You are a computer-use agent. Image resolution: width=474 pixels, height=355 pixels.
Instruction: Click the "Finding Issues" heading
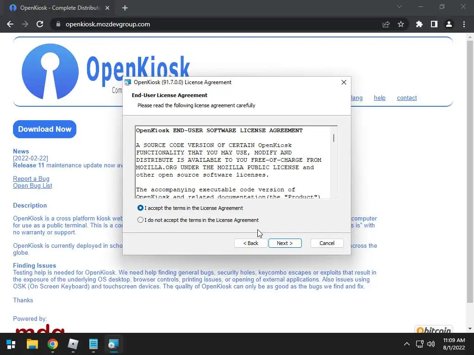[x=34, y=266]
